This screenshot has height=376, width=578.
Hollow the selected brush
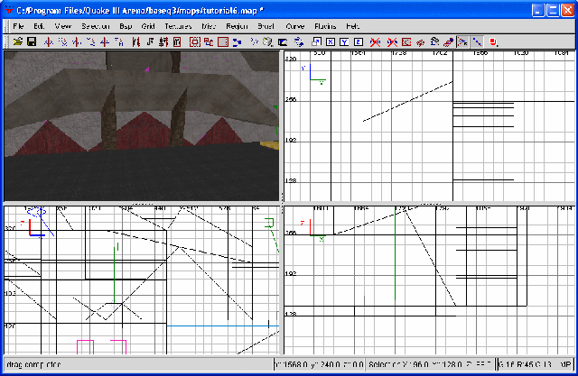(195, 42)
